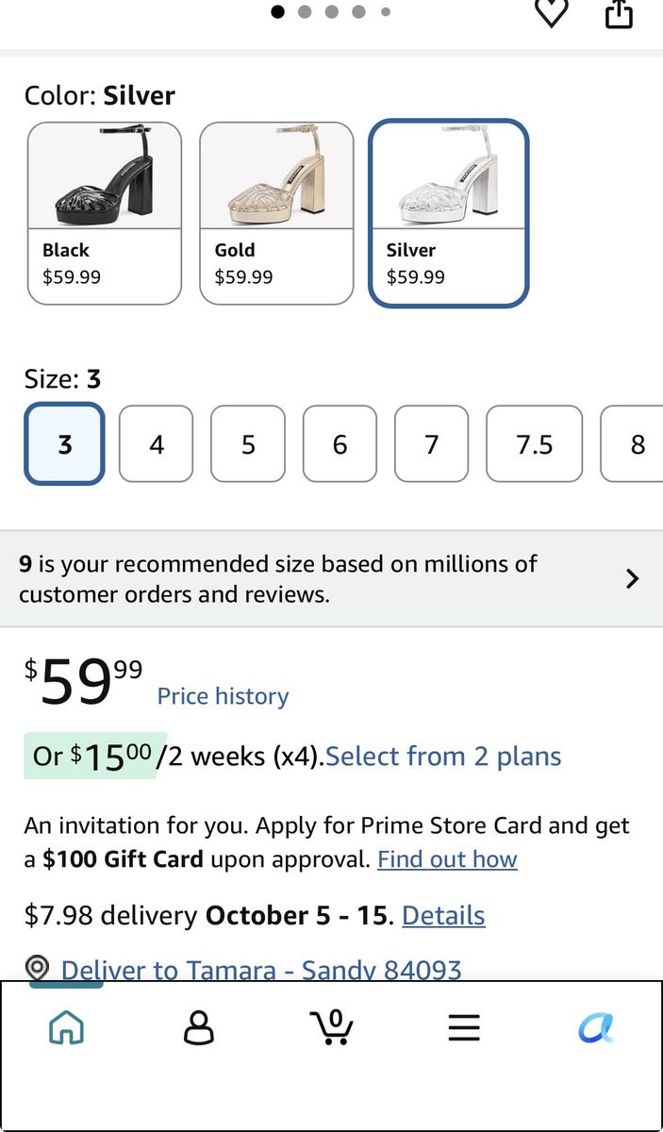Select the Black color swatch

pos(105,214)
